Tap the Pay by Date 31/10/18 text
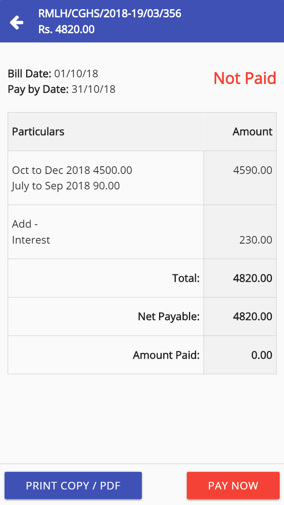Viewport: 284px width, 505px height. [61, 89]
